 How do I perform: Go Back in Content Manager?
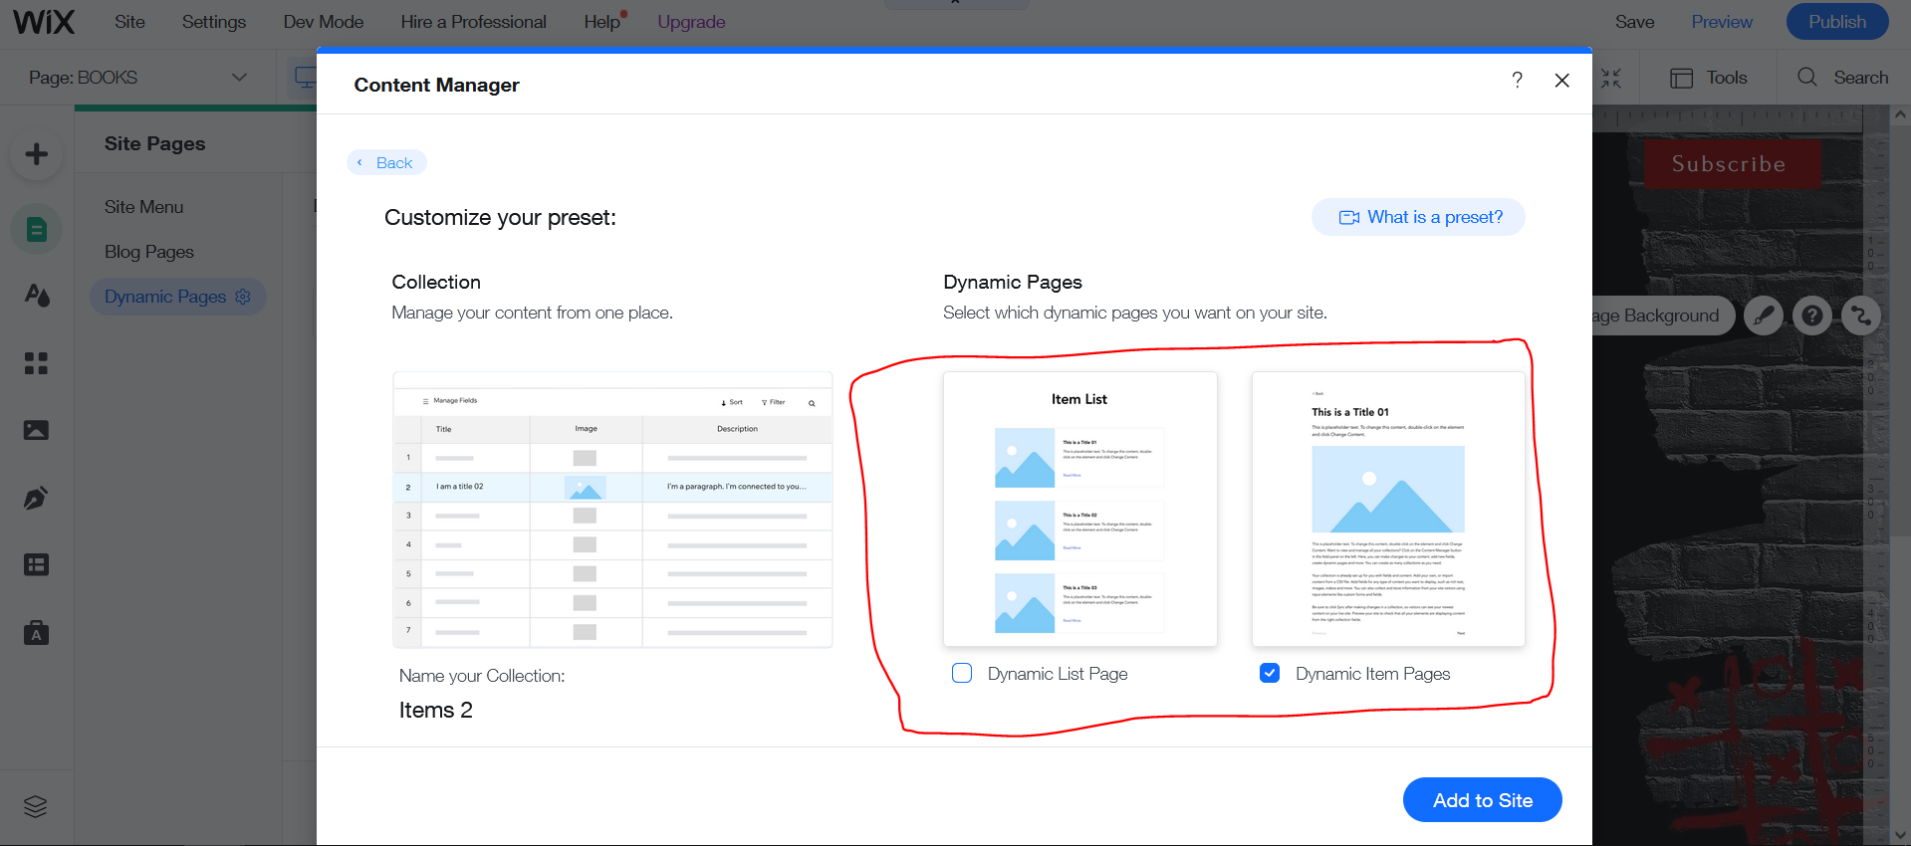pyautogui.click(x=386, y=162)
